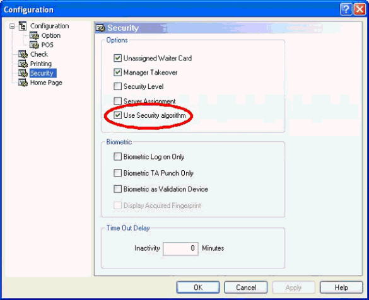The image size is (369, 300).
Task: Click the Security panel header icon
Action: coord(101,28)
